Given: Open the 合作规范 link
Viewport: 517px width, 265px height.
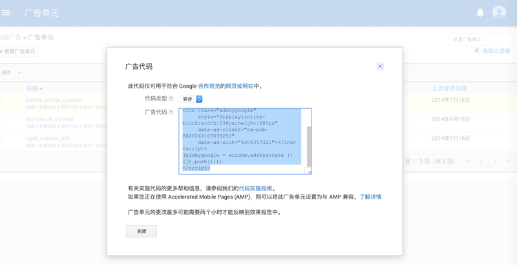Looking at the screenshot, I should (209, 86).
